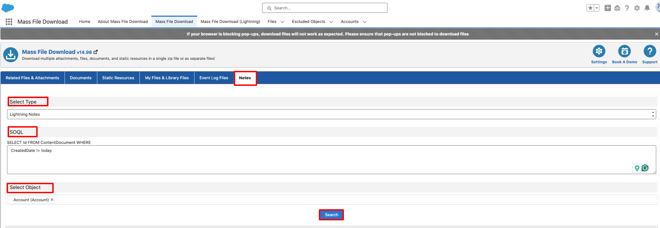The image size is (660, 228).
Task: Open About Mass File Download nav item
Action: click(123, 22)
